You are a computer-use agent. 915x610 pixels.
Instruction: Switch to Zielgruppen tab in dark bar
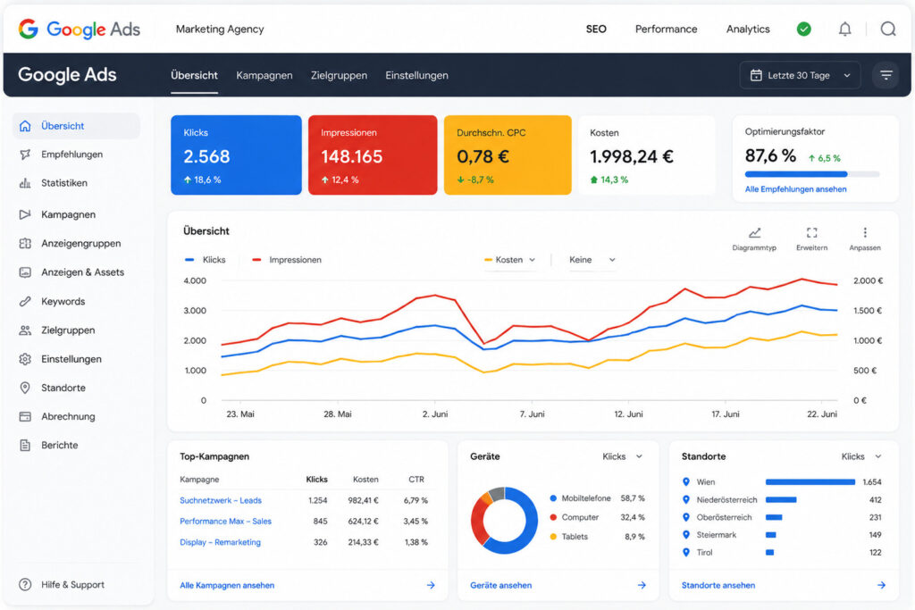coord(339,75)
